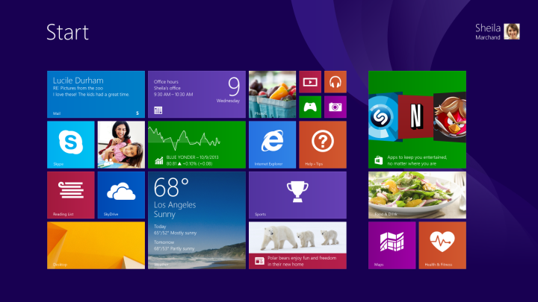This screenshot has height=302, width=538.
Task: Open the Food & Drink salad tile
Action: [x=417, y=195]
